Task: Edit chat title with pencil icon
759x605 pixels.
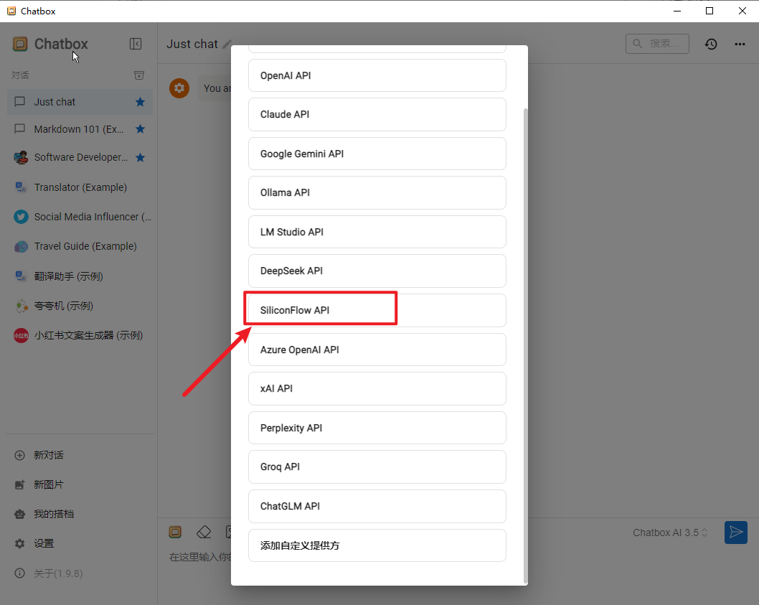Action: [x=227, y=44]
